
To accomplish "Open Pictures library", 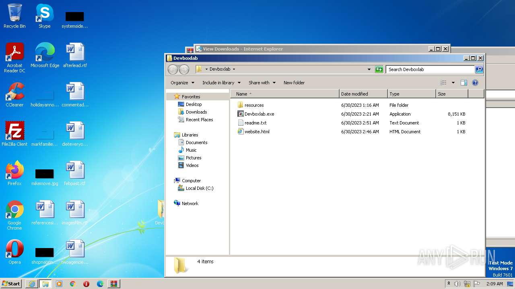I will click(194, 158).
